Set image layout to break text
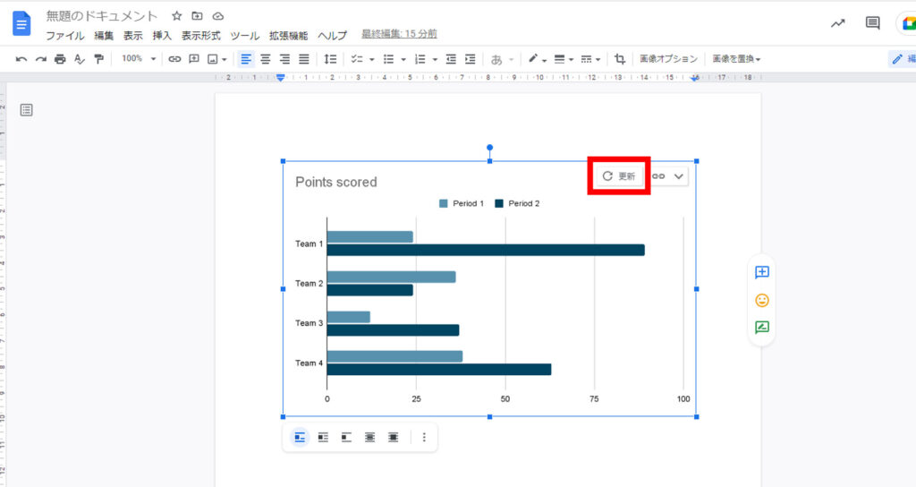 (x=346, y=437)
